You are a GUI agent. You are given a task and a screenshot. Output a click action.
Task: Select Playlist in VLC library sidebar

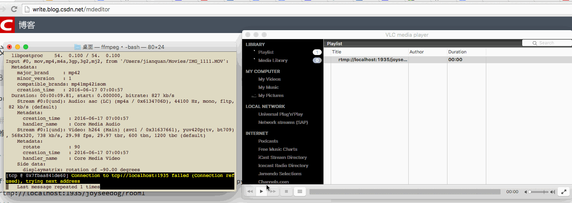coord(266,52)
